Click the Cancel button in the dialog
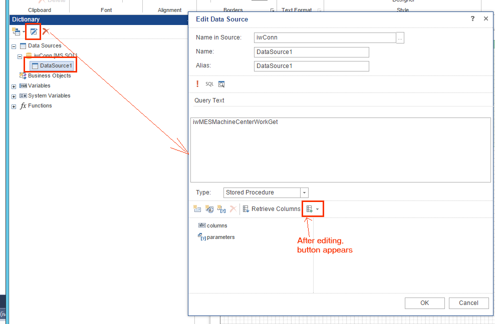495x324 pixels. (x=468, y=302)
